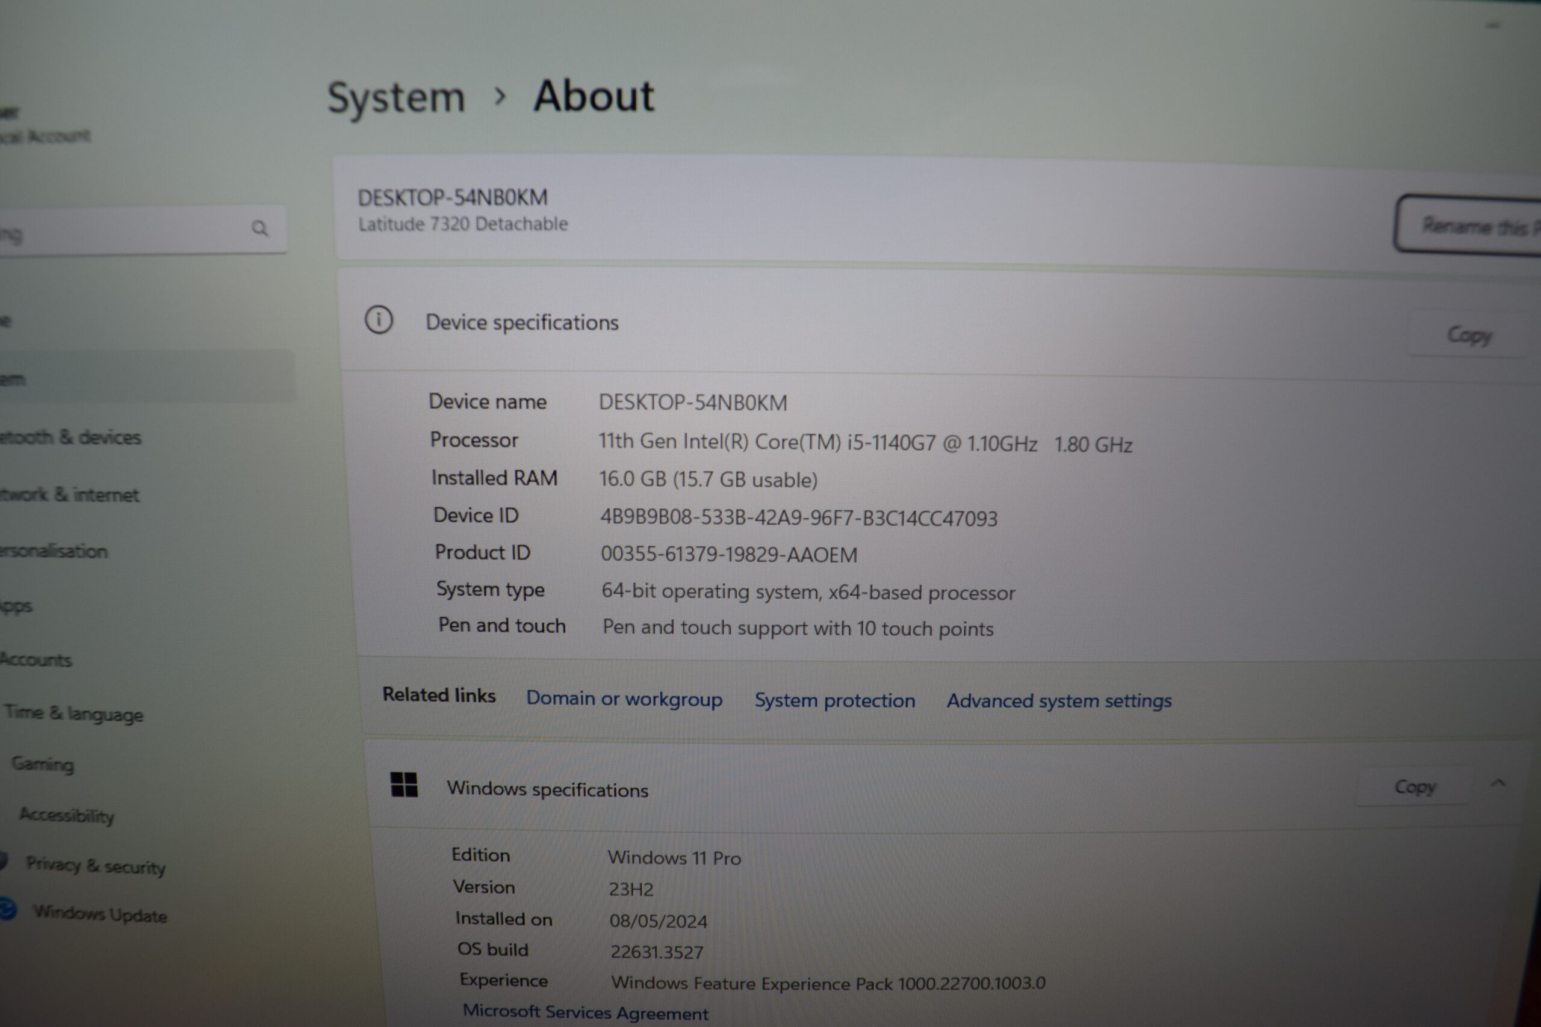Open Time & language settings
The height and width of the screenshot is (1027, 1541).
[73, 714]
